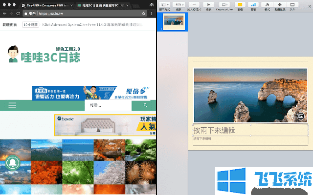Replace image using the slide placeholder icon

click(301, 117)
